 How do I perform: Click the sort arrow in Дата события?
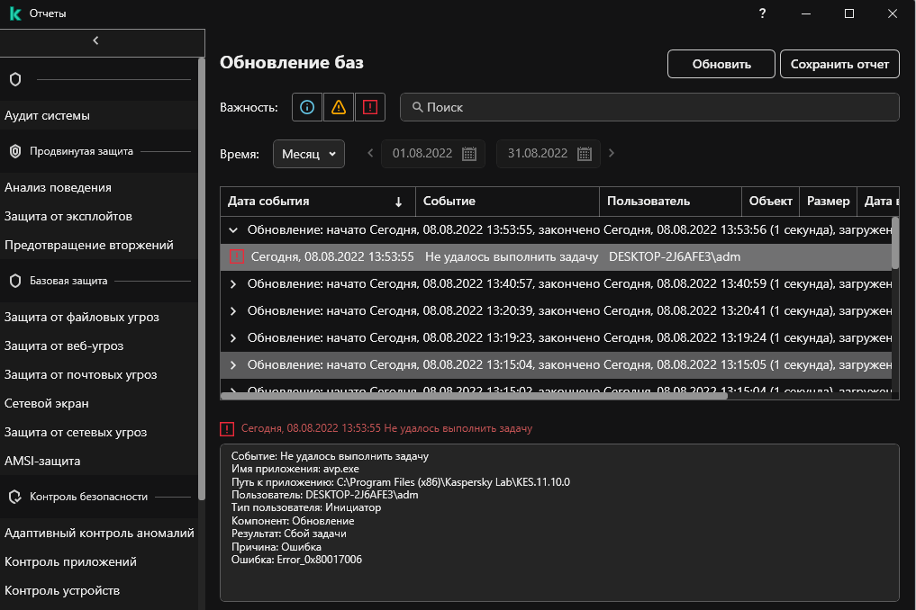[x=399, y=202]
